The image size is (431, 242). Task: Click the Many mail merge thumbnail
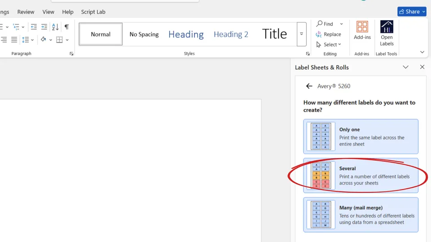click(321, 215)
